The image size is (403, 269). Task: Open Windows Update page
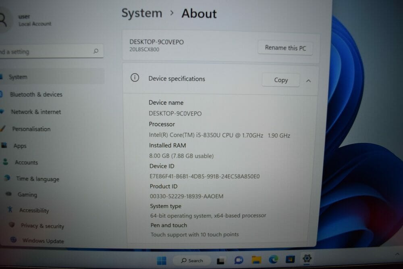(x=43, y=241)
